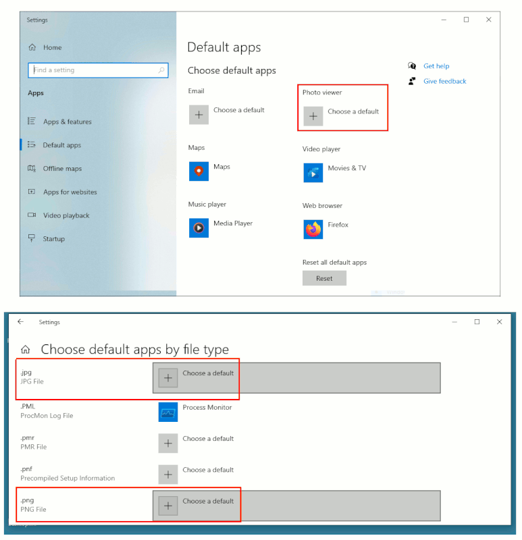Click the Movies & TV app icon

tap(313, 173)
